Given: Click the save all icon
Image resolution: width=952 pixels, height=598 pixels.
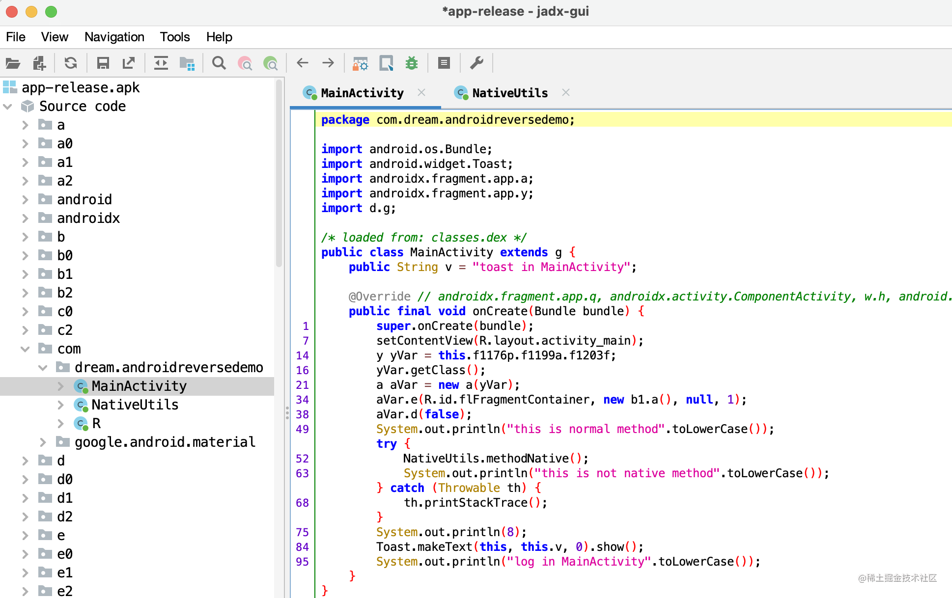Looking at the screenshot, I should click(103, 63).
